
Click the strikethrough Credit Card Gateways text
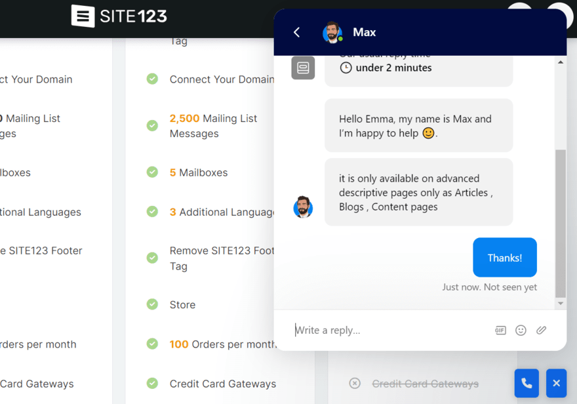pyautogui.click(x=426, y=384)
